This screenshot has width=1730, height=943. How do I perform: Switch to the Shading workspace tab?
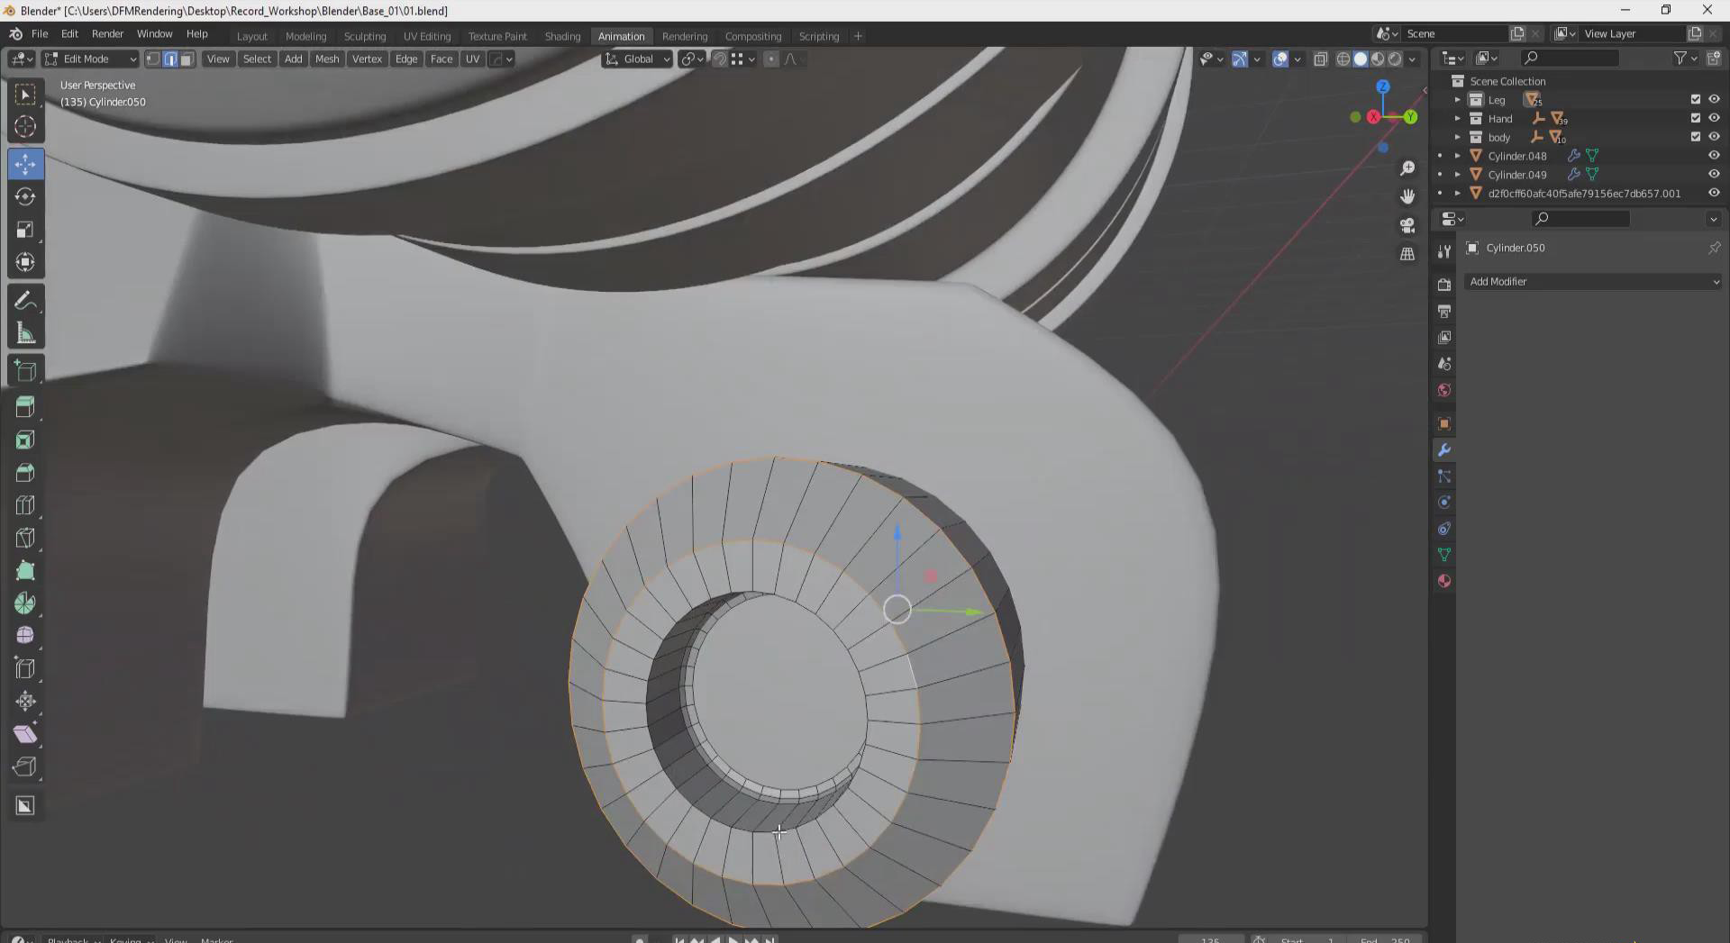(x=562, y=36)
